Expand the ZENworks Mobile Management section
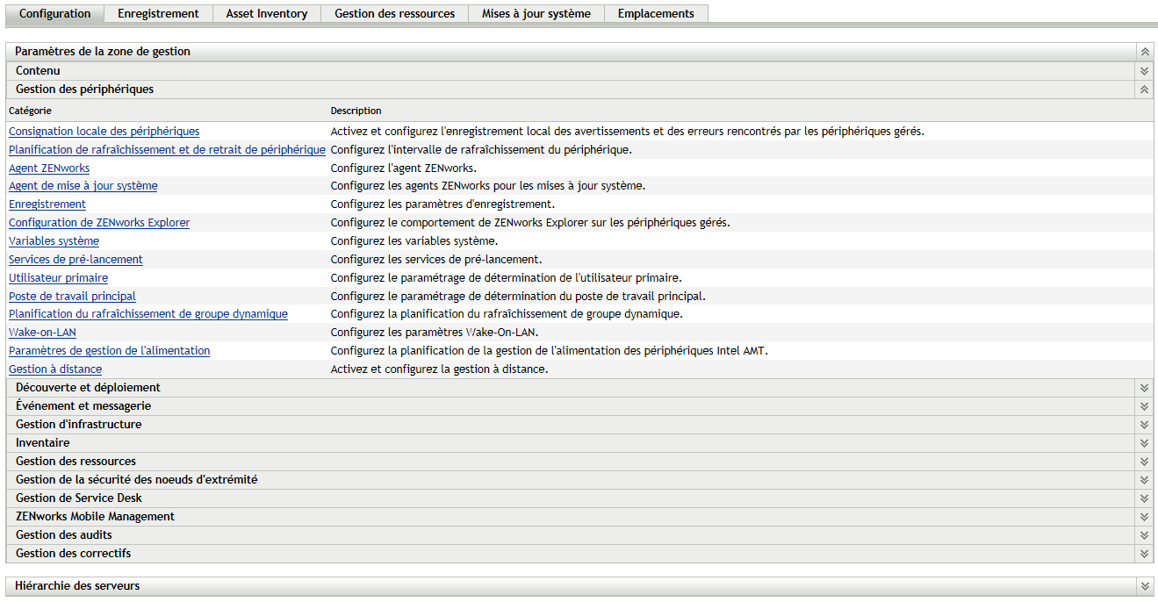This screenshot has height=602, width=1158. coord(1145,517)
